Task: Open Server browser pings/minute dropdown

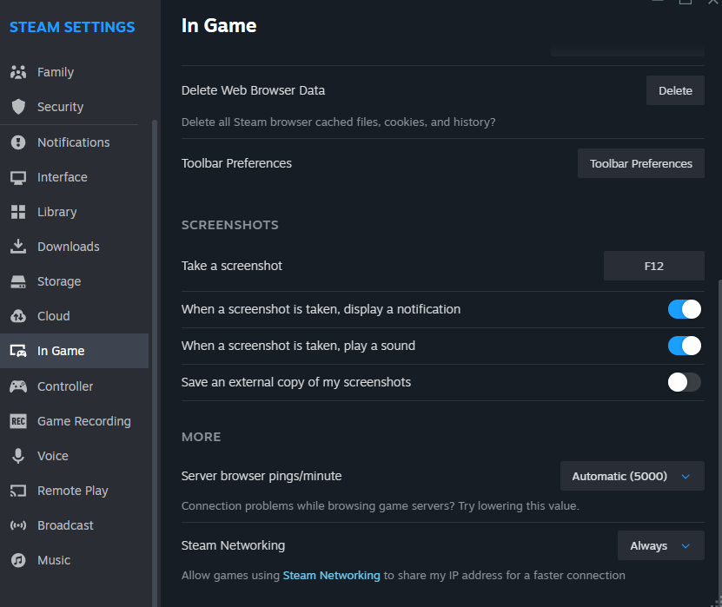Action: pos(633,476)
